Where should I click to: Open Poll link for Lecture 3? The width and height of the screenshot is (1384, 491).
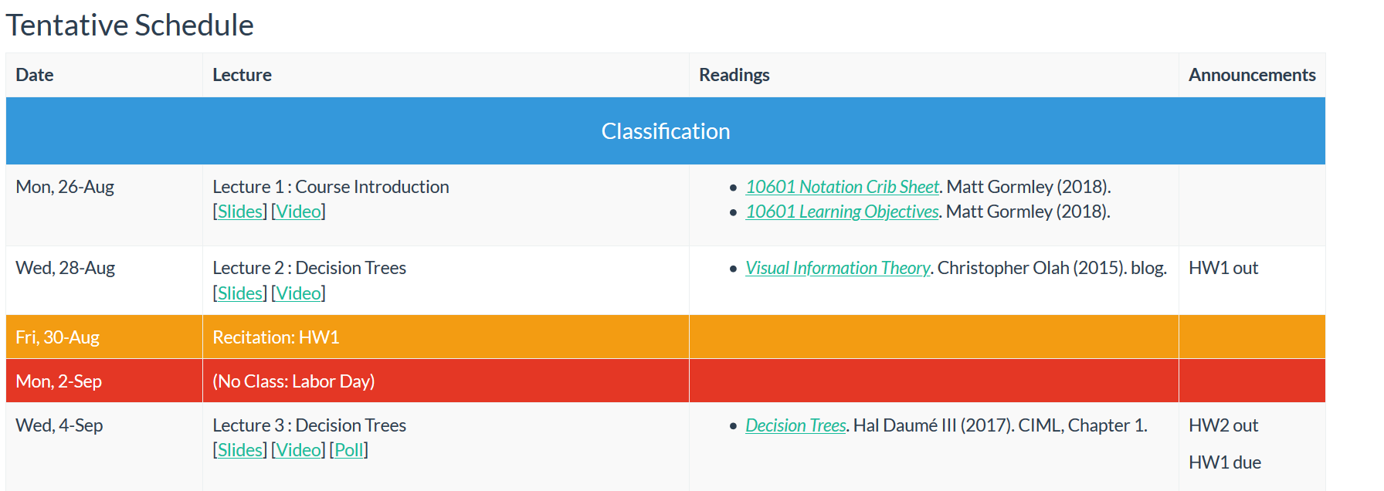click(x=349, y=450)
